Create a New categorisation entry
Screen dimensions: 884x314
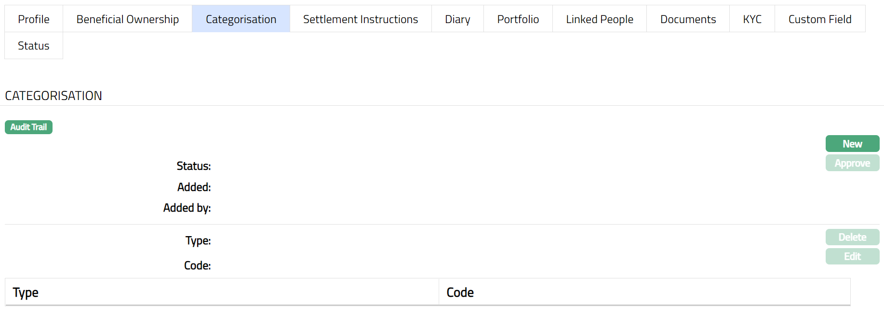tap(852, 144)
